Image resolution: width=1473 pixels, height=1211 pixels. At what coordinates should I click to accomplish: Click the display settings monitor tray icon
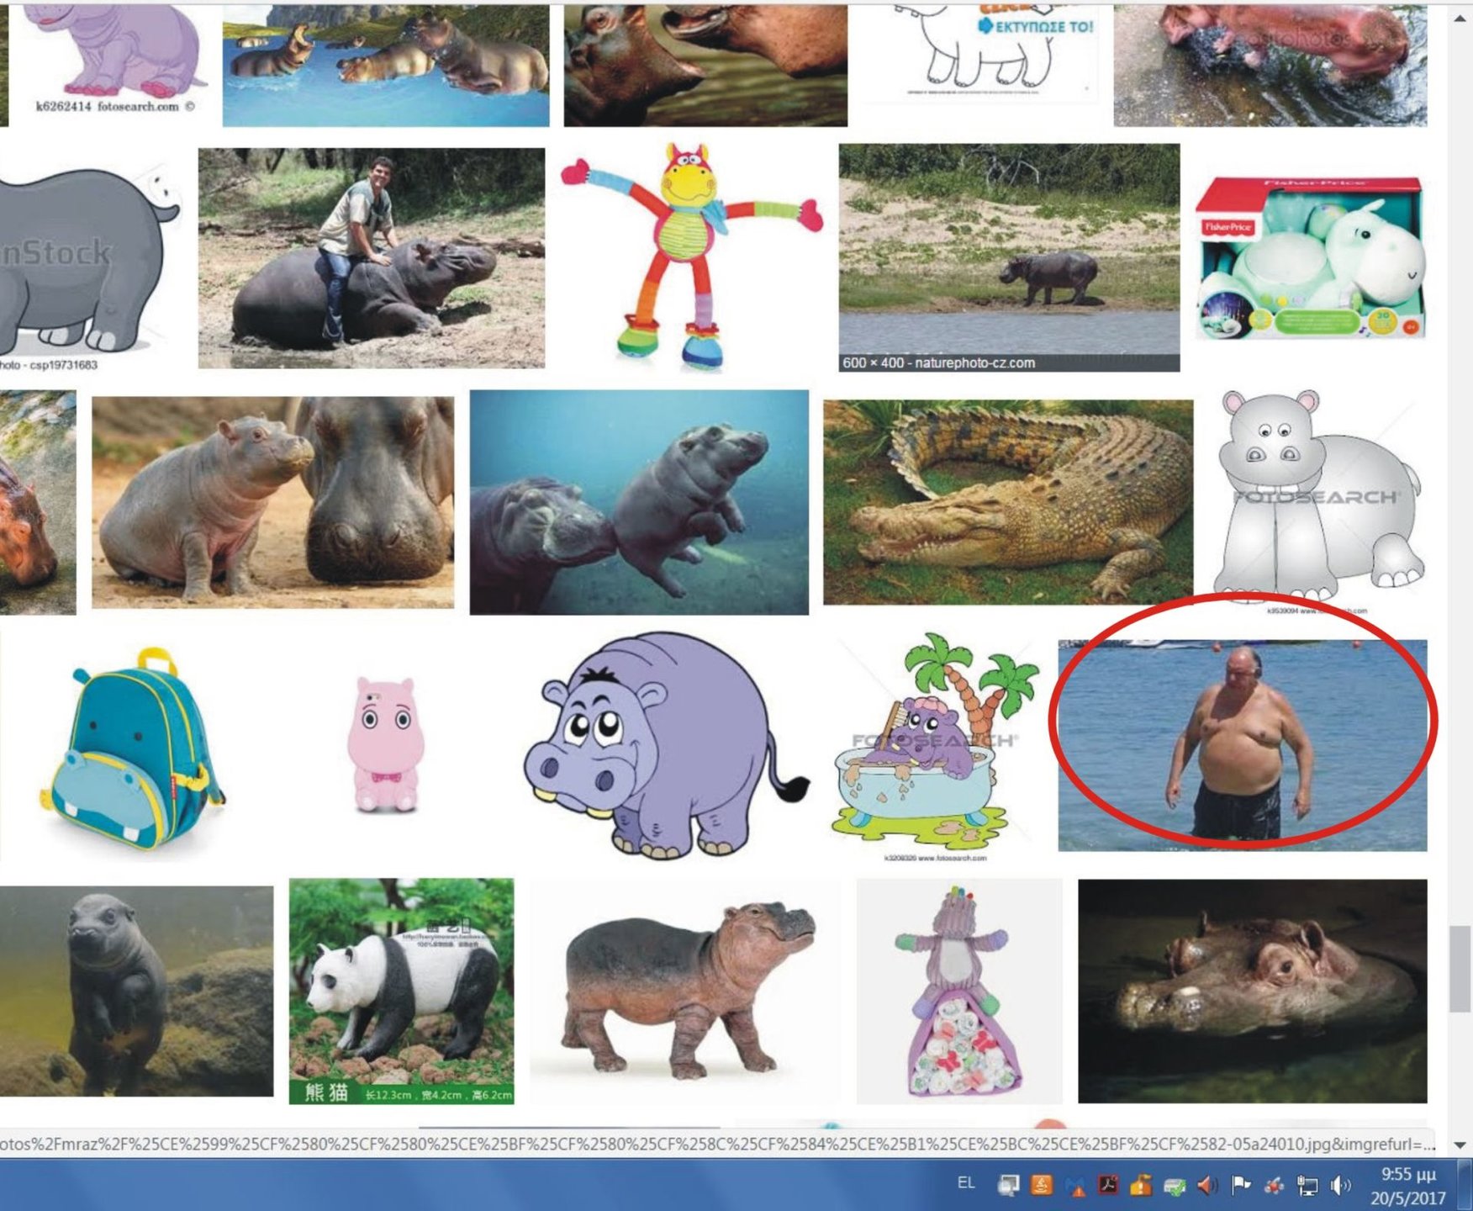coord(1008,1185)
